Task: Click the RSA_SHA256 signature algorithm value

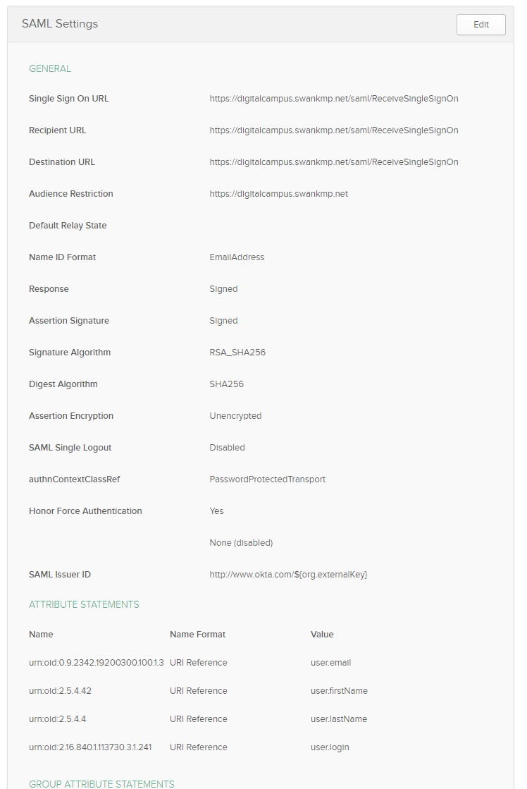Action: click(237, 353)
